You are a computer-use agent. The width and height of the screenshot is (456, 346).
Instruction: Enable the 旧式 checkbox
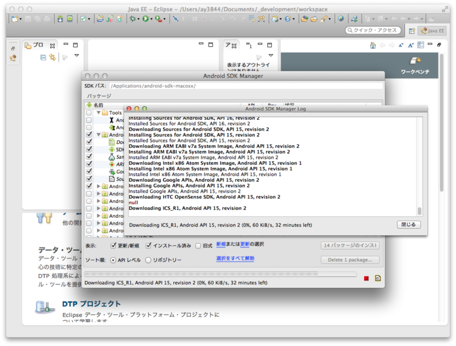198,246
